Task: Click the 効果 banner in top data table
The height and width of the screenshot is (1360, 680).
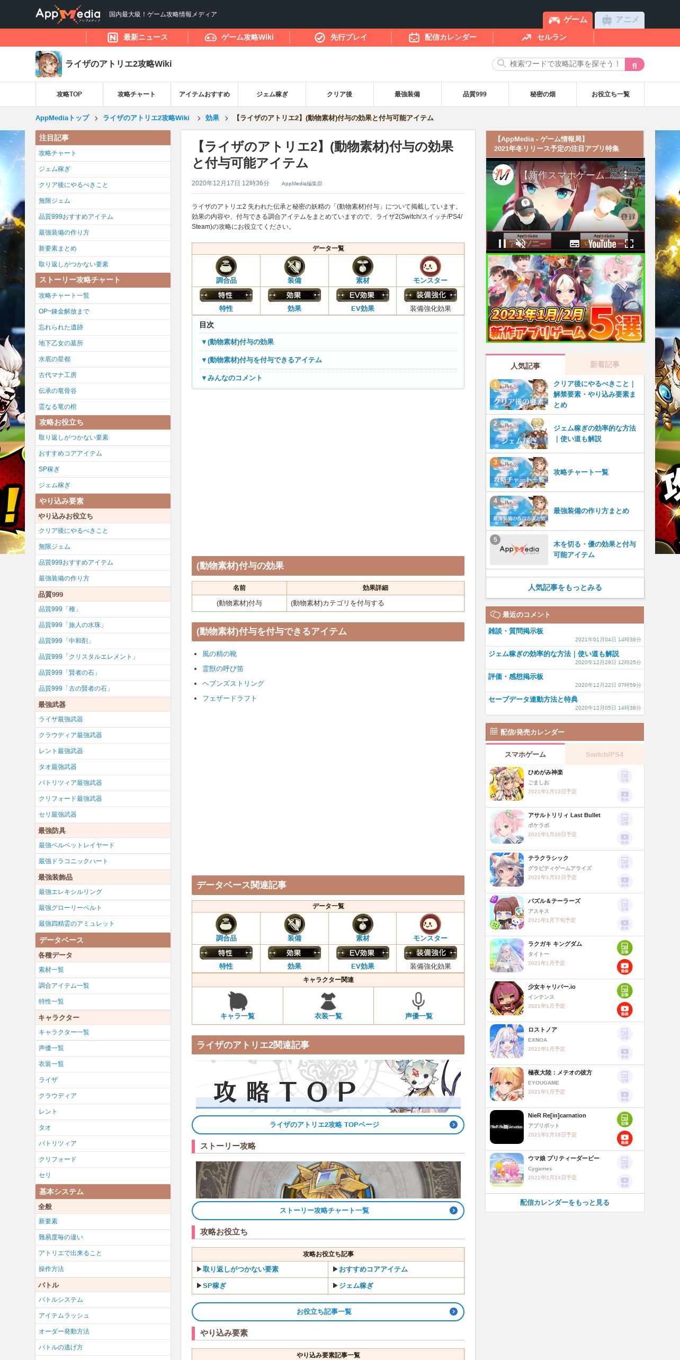Action: pos(294,295)
